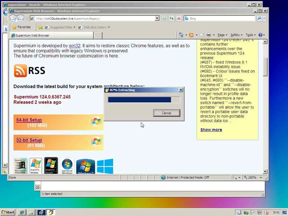Screen dimensions: 288x216
Task: Open the Home button dropdown arrow
Action: (186, 35)
